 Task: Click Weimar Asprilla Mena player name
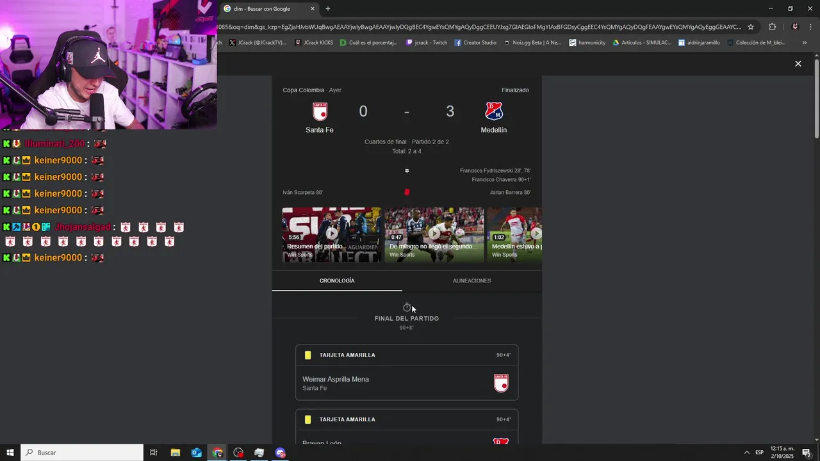[336, 379]
